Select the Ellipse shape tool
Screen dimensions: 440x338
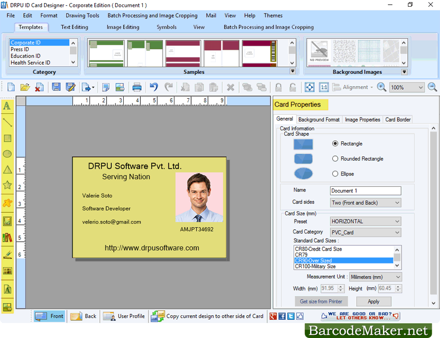(x=7, y=154)
